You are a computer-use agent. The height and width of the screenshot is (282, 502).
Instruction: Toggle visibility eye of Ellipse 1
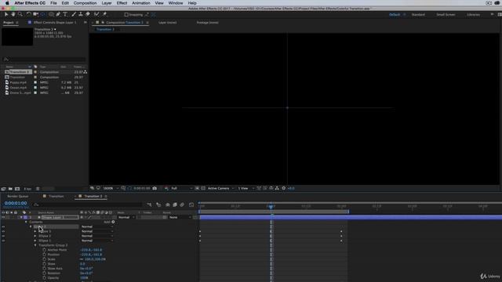pos(3,240)
